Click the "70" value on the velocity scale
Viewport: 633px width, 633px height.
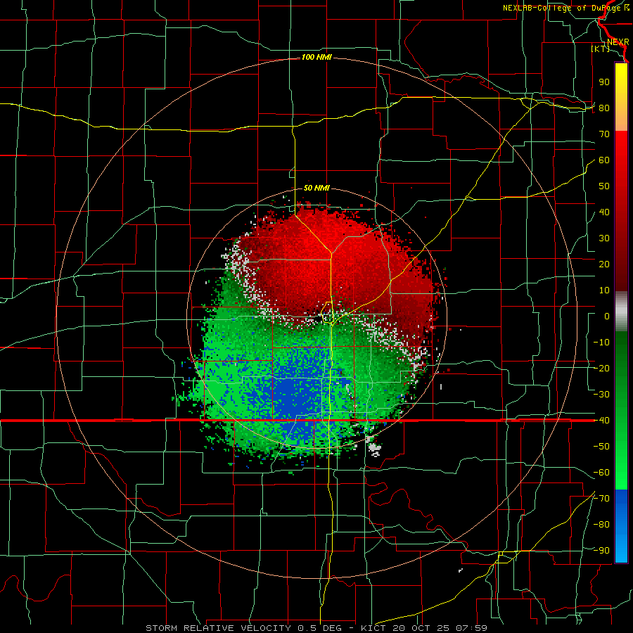pos(604,134)
